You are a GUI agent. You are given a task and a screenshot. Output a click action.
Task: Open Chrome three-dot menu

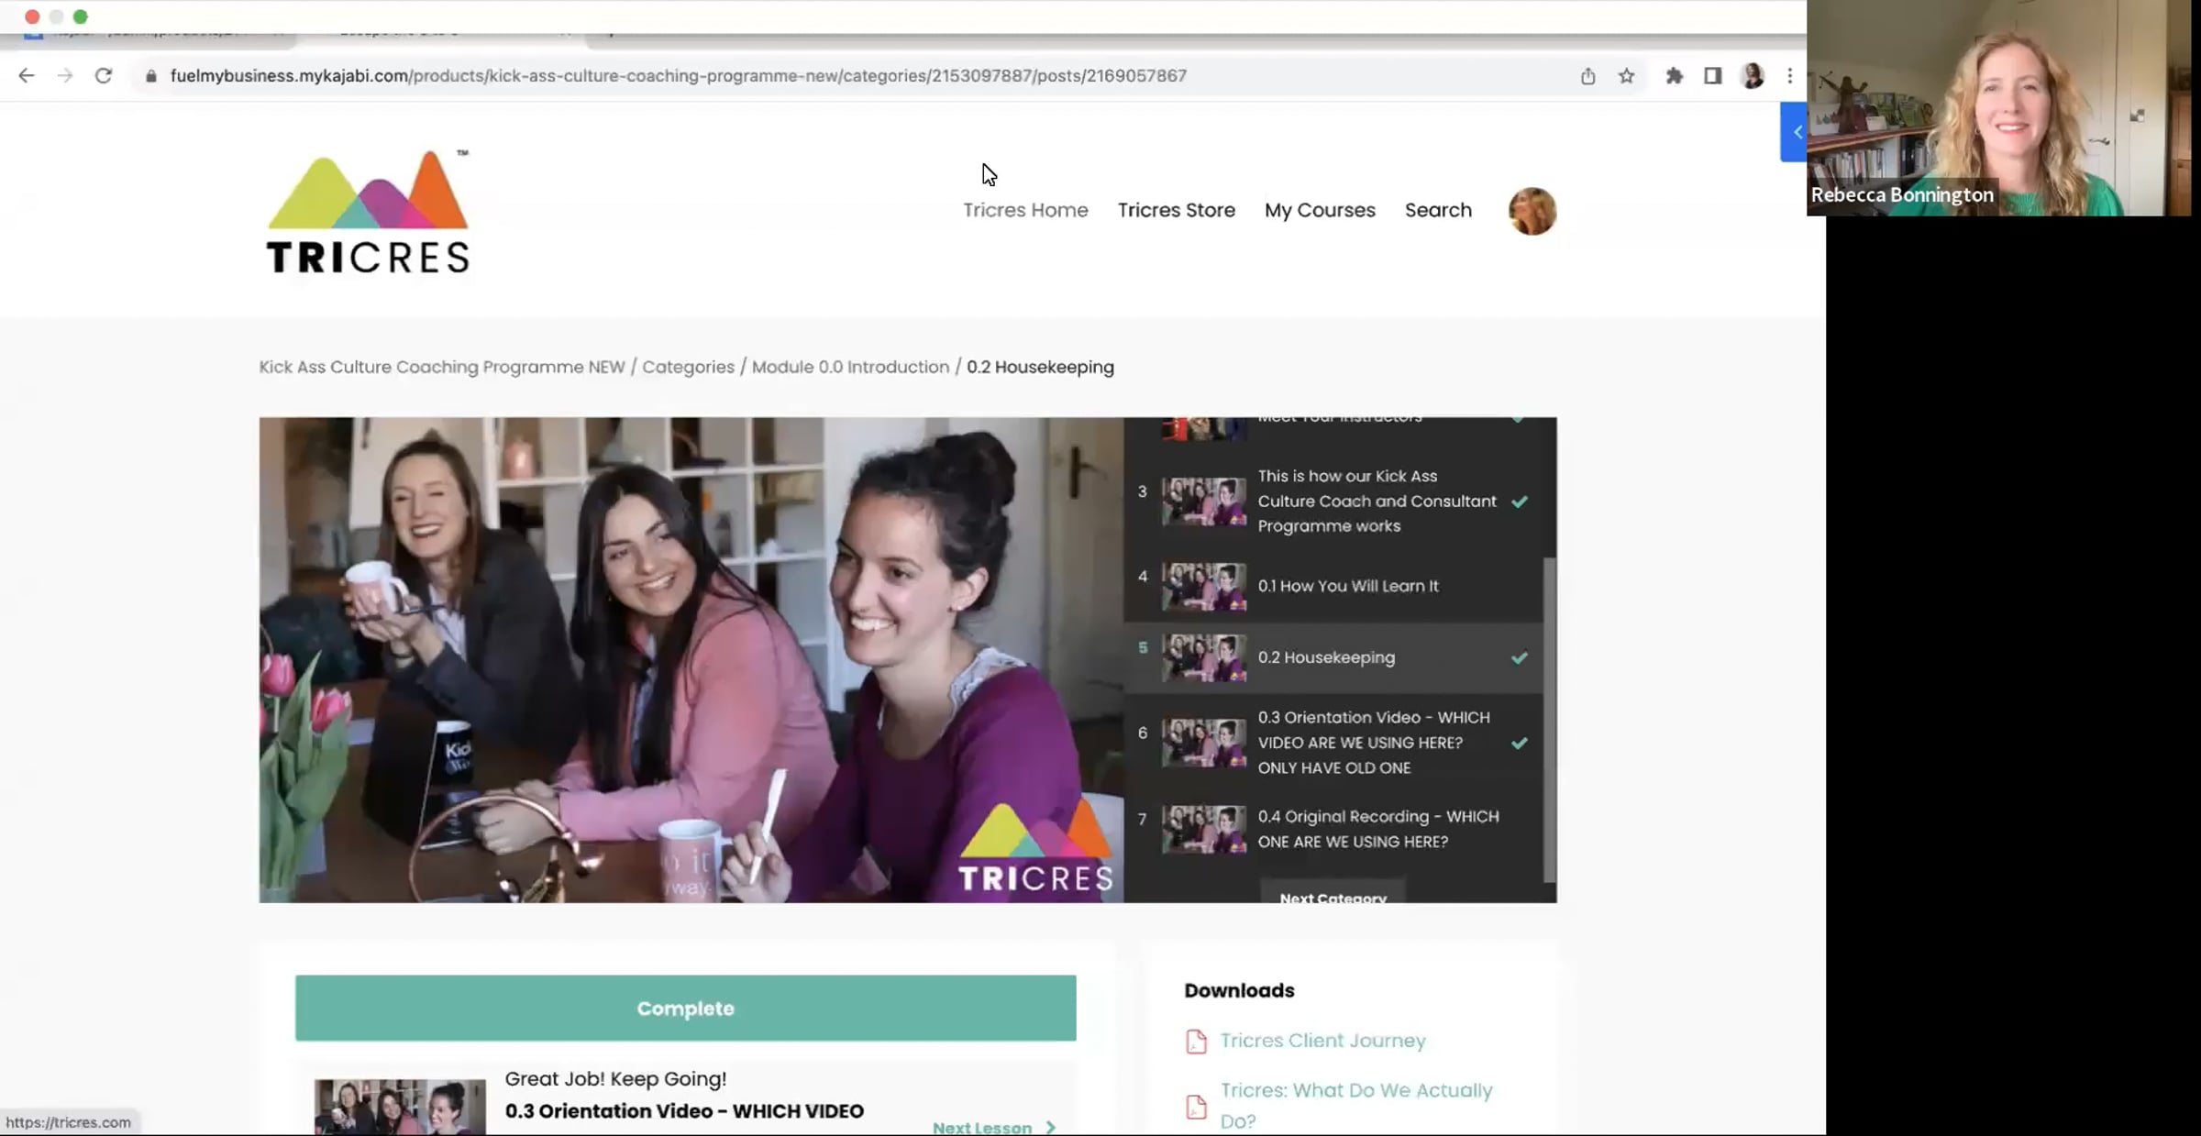click(1789, 76)
